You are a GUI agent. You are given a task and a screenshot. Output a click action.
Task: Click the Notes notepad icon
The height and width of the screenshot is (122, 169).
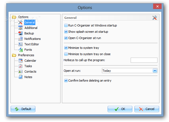pyautogui.click(x=21, y=77)
